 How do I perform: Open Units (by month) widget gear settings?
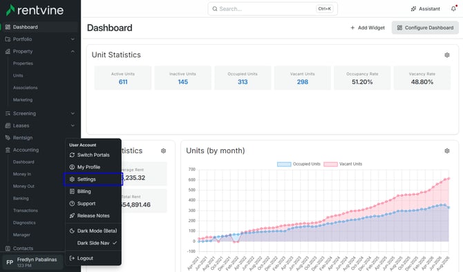click(x=447, y=150)
